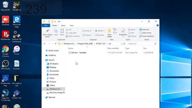Click the Paste ribbon button

pos(62,32)
